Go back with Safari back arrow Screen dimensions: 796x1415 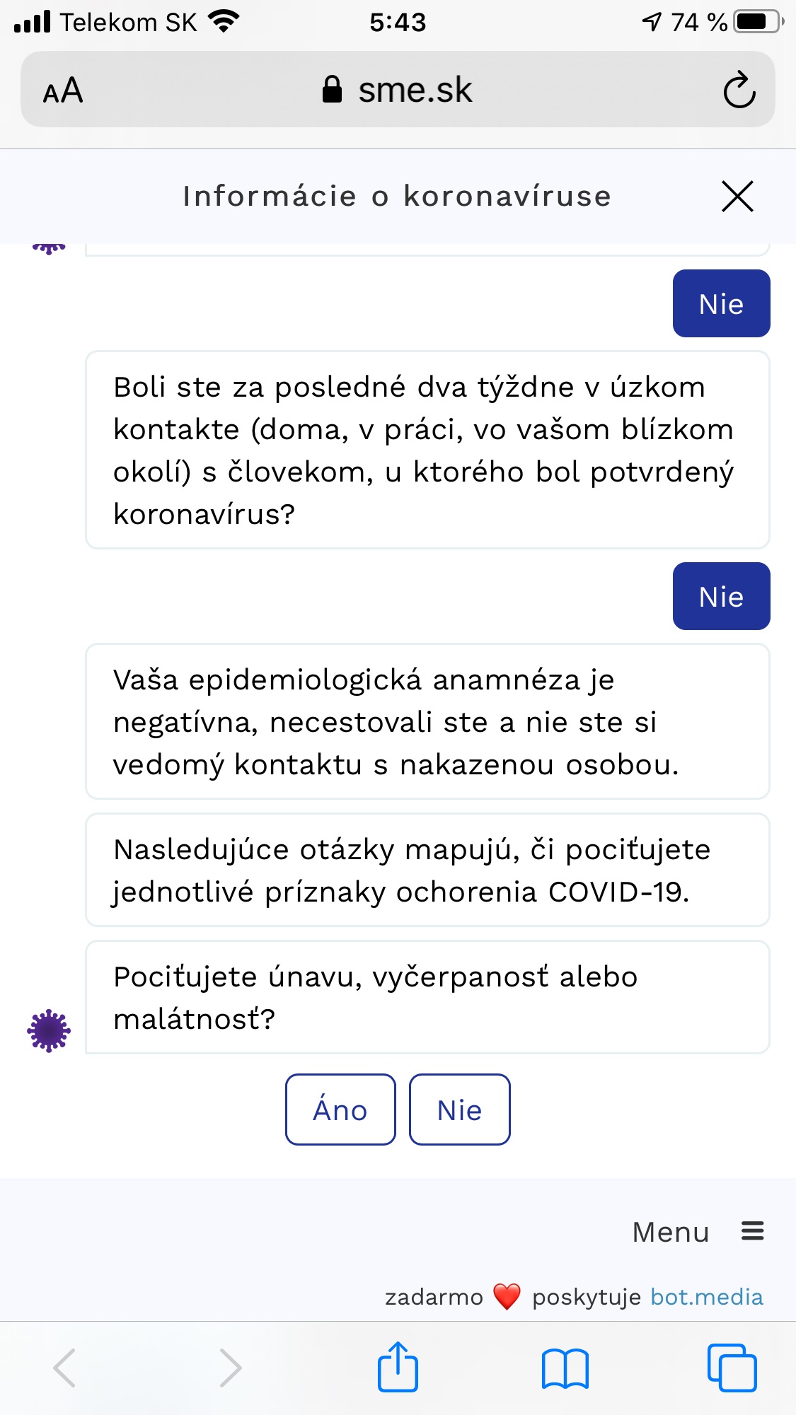click(64, 1368)
